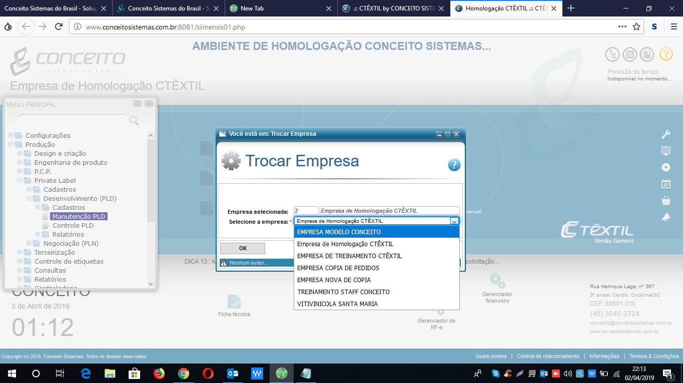Open the Consultas folder in menu tree
683x383 pixels.
[50, 270]
